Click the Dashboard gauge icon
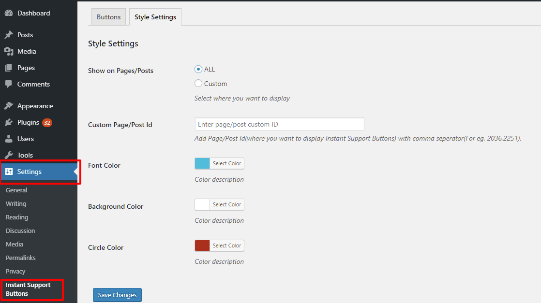541x303 pixels. (9, 14)
